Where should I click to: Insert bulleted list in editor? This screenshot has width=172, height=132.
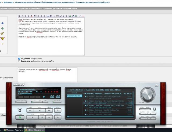[x=51, y=16]
